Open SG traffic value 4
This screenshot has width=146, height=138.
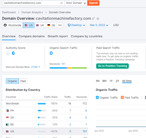click(x=70, y=118)
